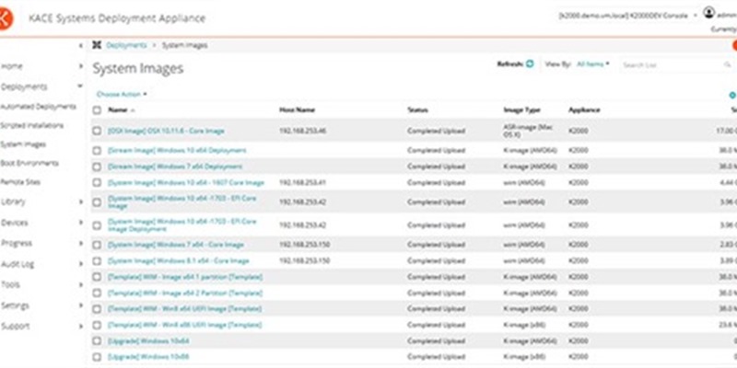Click the Deployments breadcrumb icon
The height and width of the screenshot is (368, 737).
97,45
